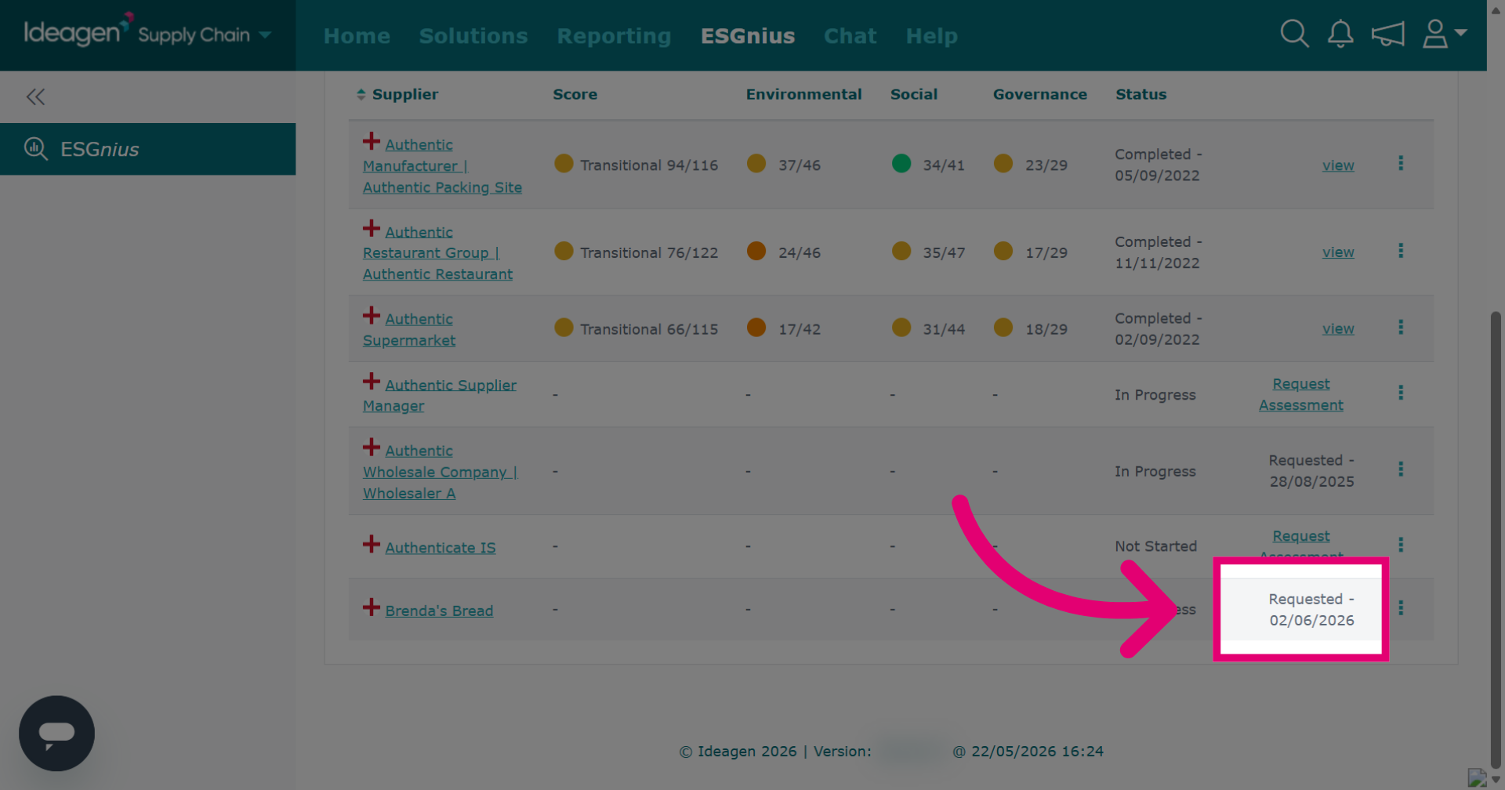Click Status column header
This screenshot has width=1505, height=790.
pos(1141,94)
